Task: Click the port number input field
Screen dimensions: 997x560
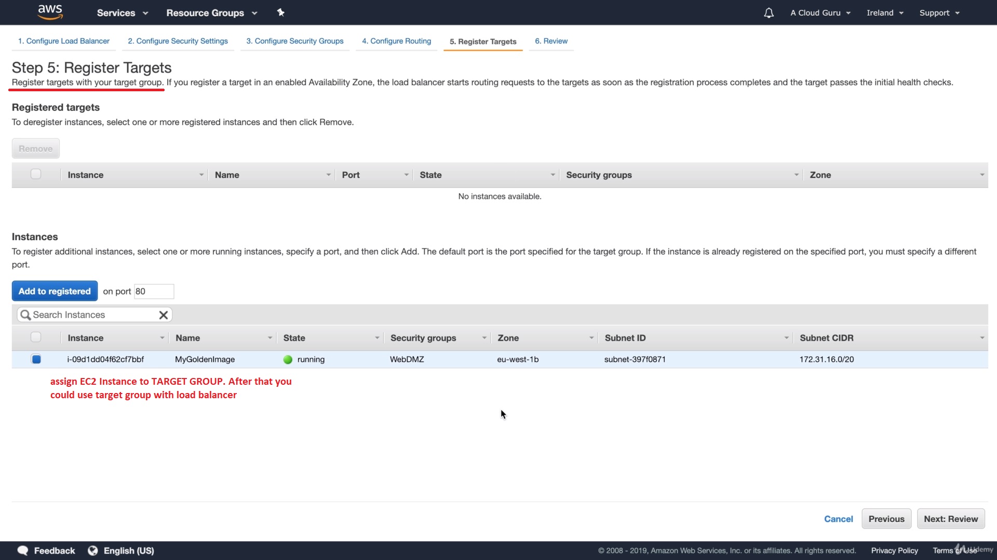Action: [x=154, y=291]
